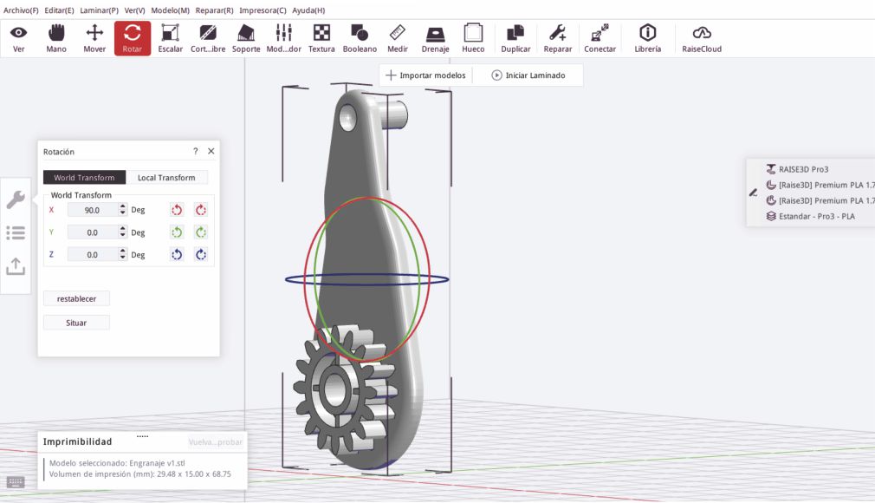The height and width of the screenshot is (503, 875).
Task: Open the Impresora(C) menu
Action: (x=262, y=10)
